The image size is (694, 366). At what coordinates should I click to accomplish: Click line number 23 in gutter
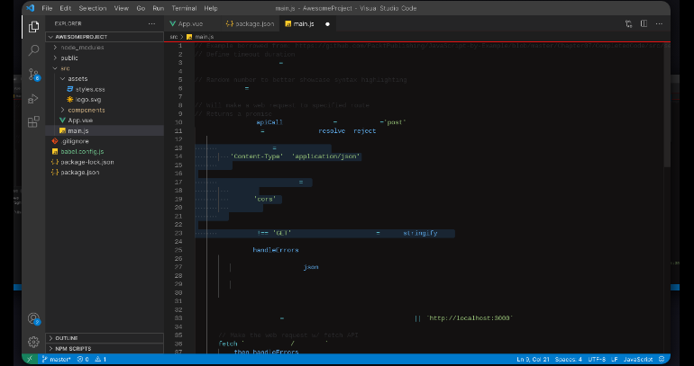pos(178,233)
